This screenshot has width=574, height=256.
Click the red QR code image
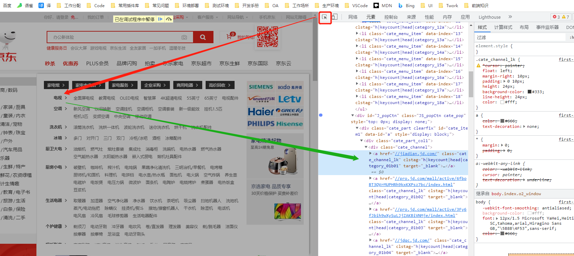click(x=267, y=37)
